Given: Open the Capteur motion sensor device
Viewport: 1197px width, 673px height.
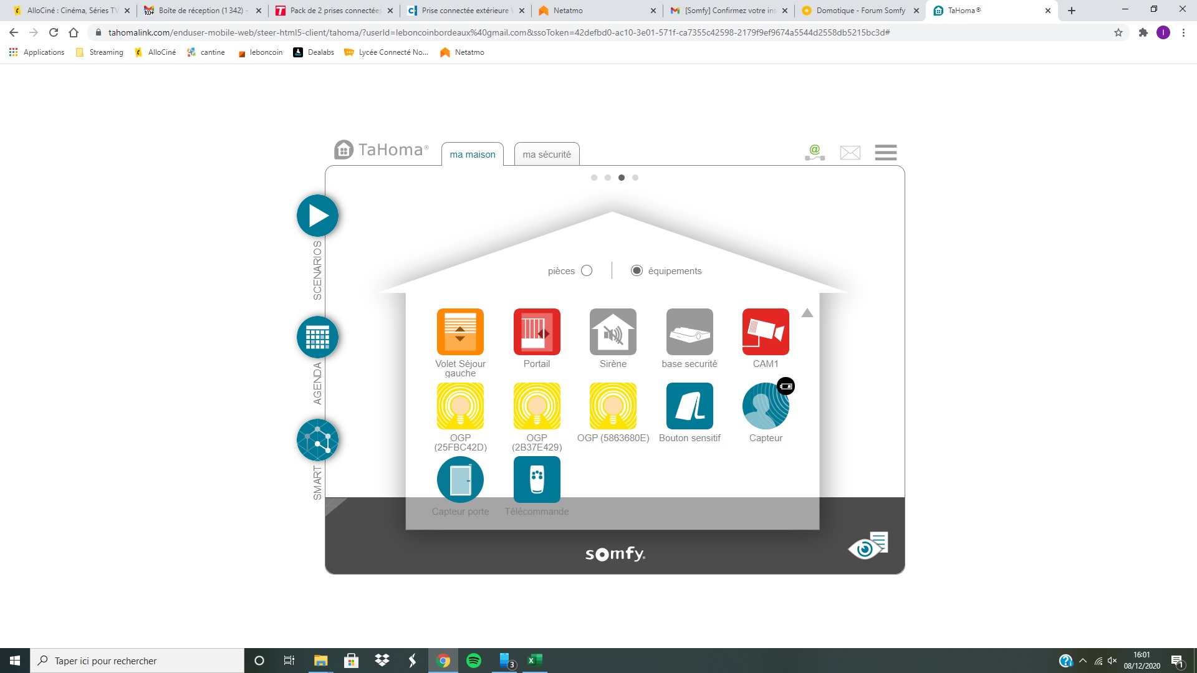Looking at the screenshot, I should pos(766,406).
